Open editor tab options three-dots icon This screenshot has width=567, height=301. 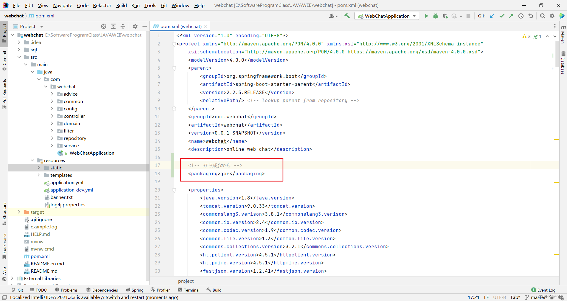pos(555,26)
